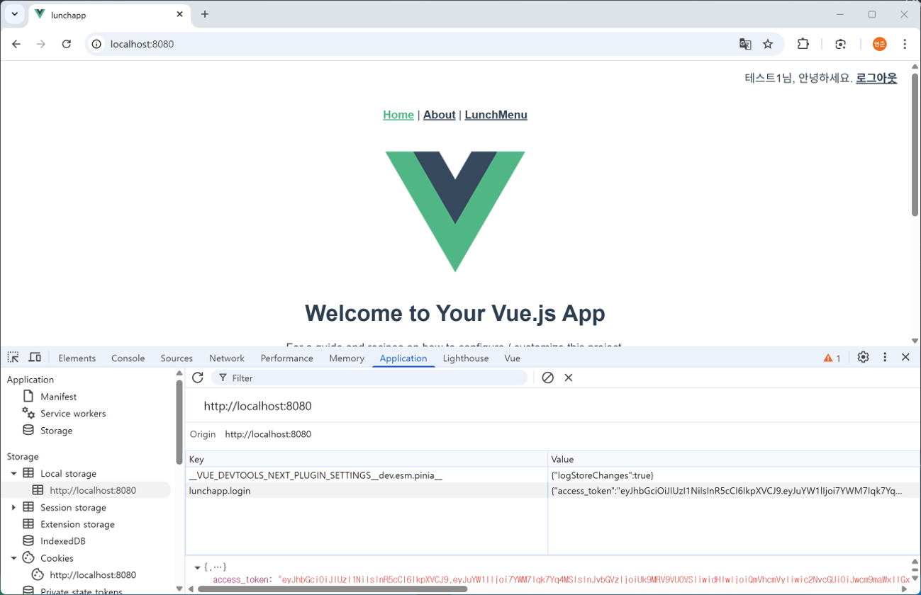
Task: Open Manifest in Application sidebar
Action: [x=58, y=397]
